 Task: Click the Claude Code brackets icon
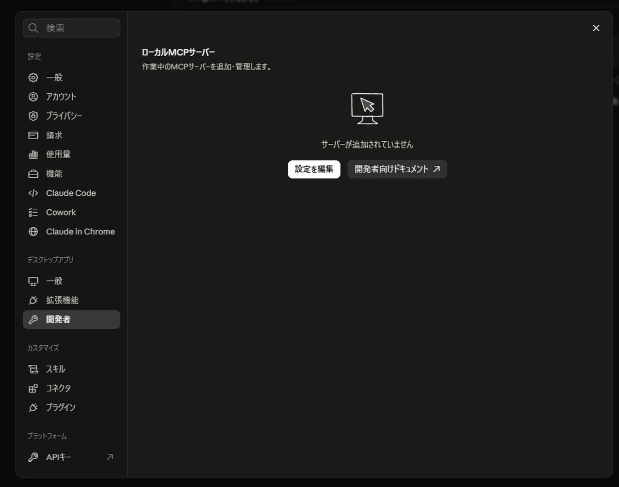(33, 193)
